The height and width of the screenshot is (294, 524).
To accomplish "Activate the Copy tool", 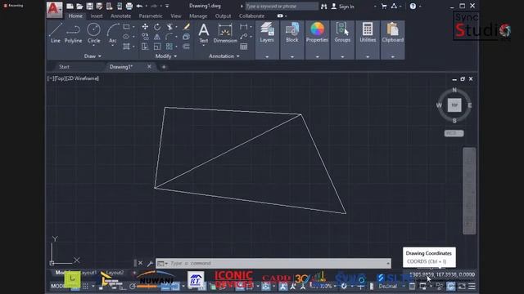I will [145, 37].
